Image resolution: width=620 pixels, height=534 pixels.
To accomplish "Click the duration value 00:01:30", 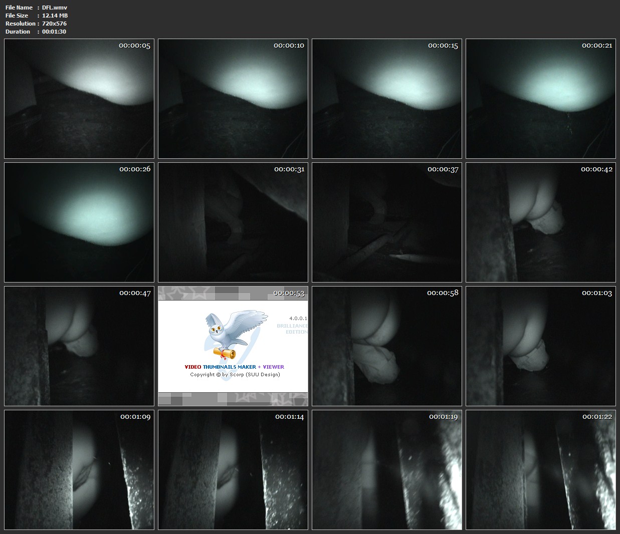I will (54, 32).
